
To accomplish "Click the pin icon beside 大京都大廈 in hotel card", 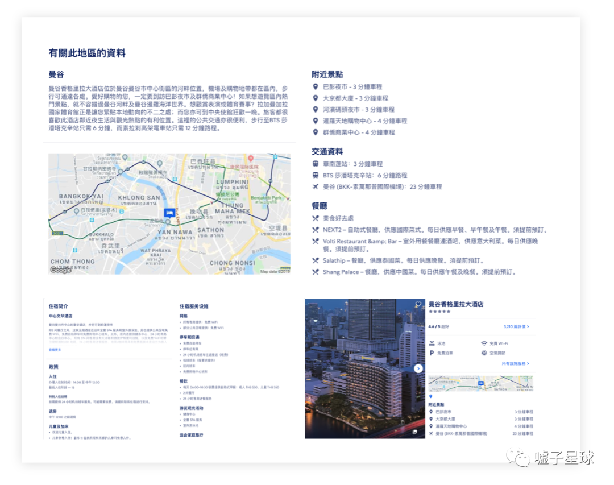I will pos(431,419).
